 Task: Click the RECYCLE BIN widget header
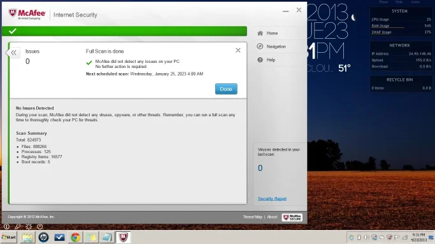point(400,79)
